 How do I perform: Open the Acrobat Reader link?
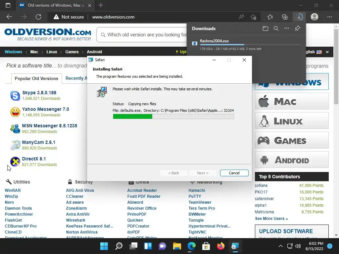(x=142, y=190)
